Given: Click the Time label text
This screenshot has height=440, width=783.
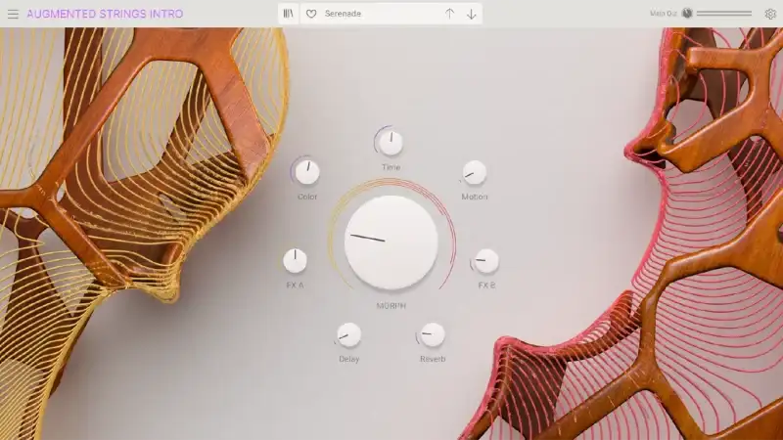Looking at the screenshot, I should coord(391,167).
